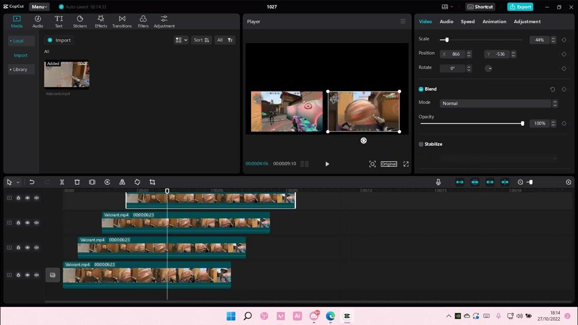578x325 pixels.
Task: Enable the Stabilize checkbox
Action: [421, 144]
